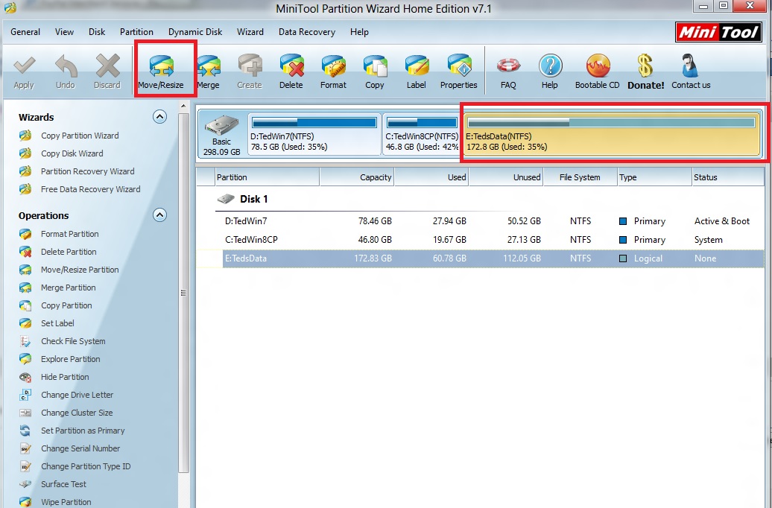The width and height of the screenshot is (772, 508).
Task: Click Set Partition as Primary
Action: point(83,431)
